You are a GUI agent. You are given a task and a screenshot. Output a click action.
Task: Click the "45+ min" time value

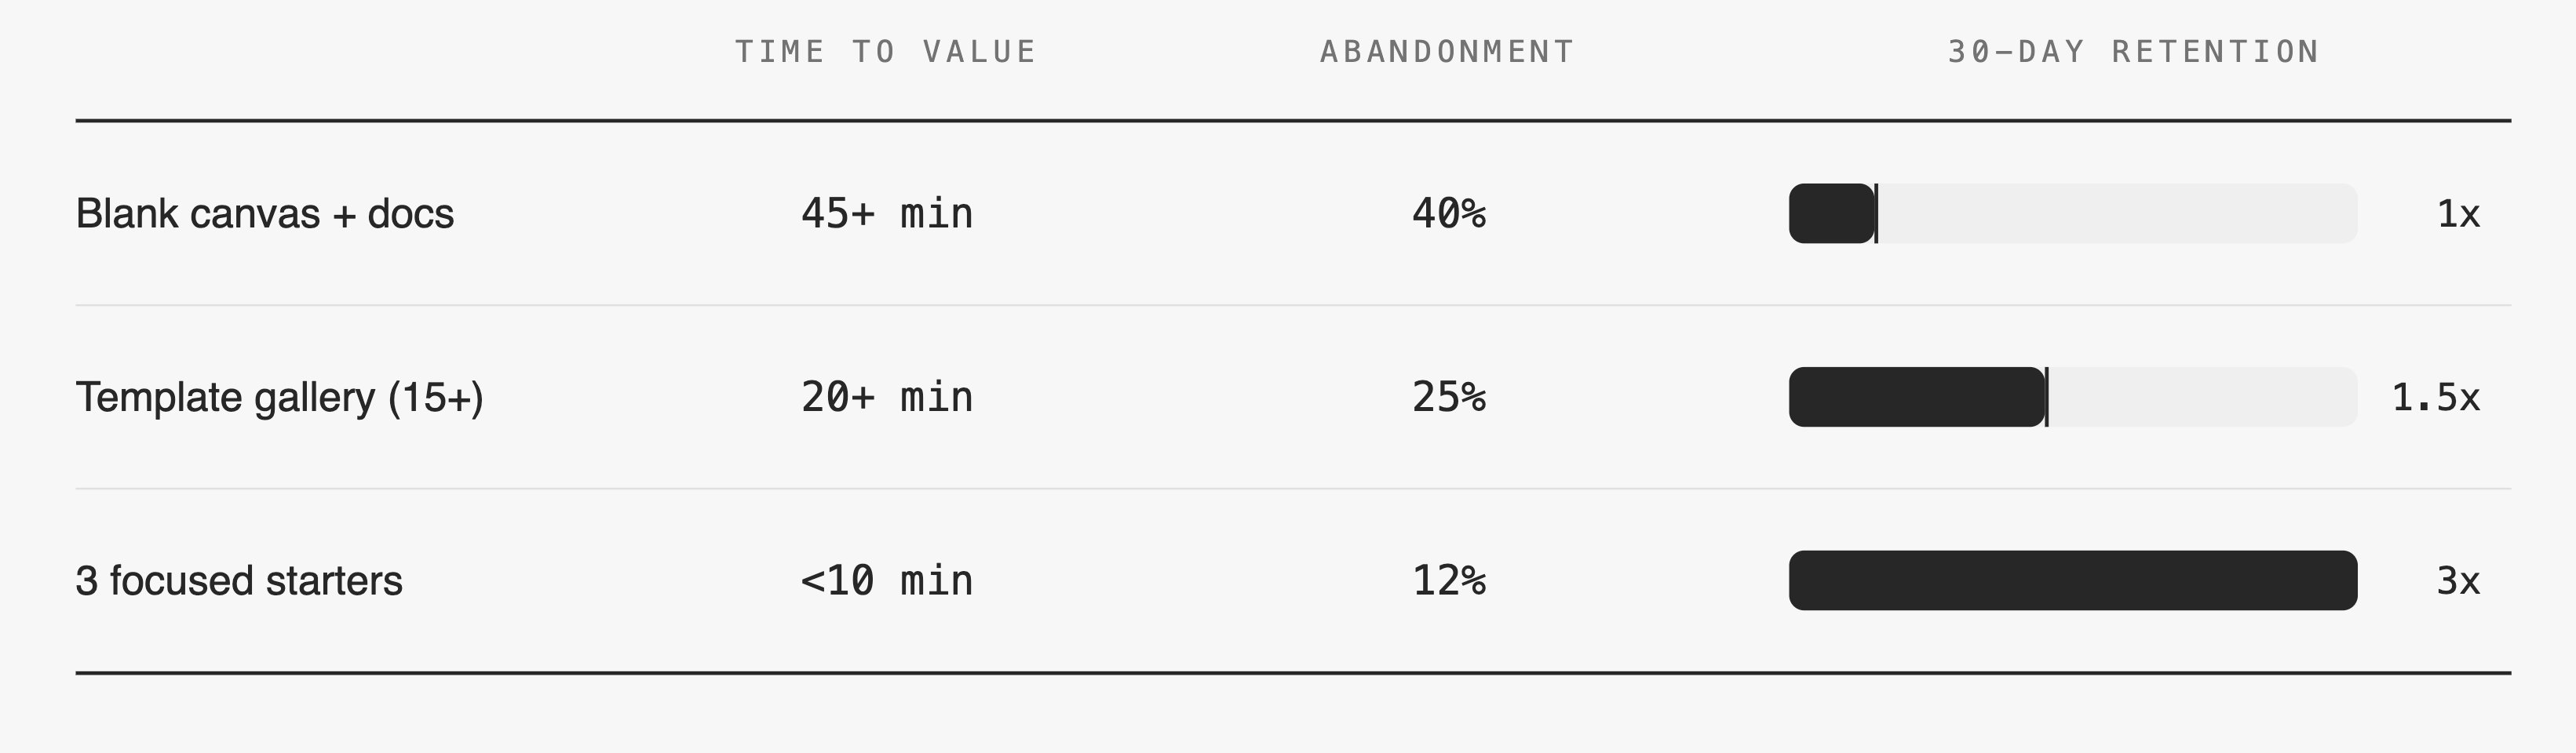point(887,214)
